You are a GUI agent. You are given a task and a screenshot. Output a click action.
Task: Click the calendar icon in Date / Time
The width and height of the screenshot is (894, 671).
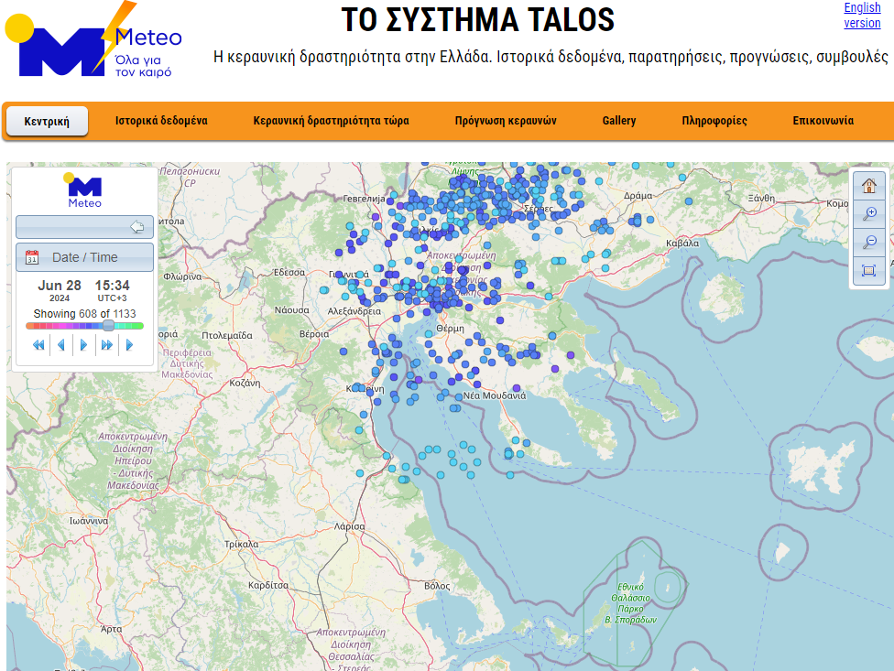coord(32,257)
